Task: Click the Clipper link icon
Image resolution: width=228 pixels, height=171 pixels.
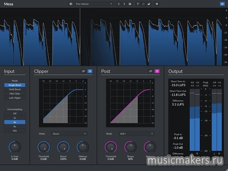Action: 83,71
